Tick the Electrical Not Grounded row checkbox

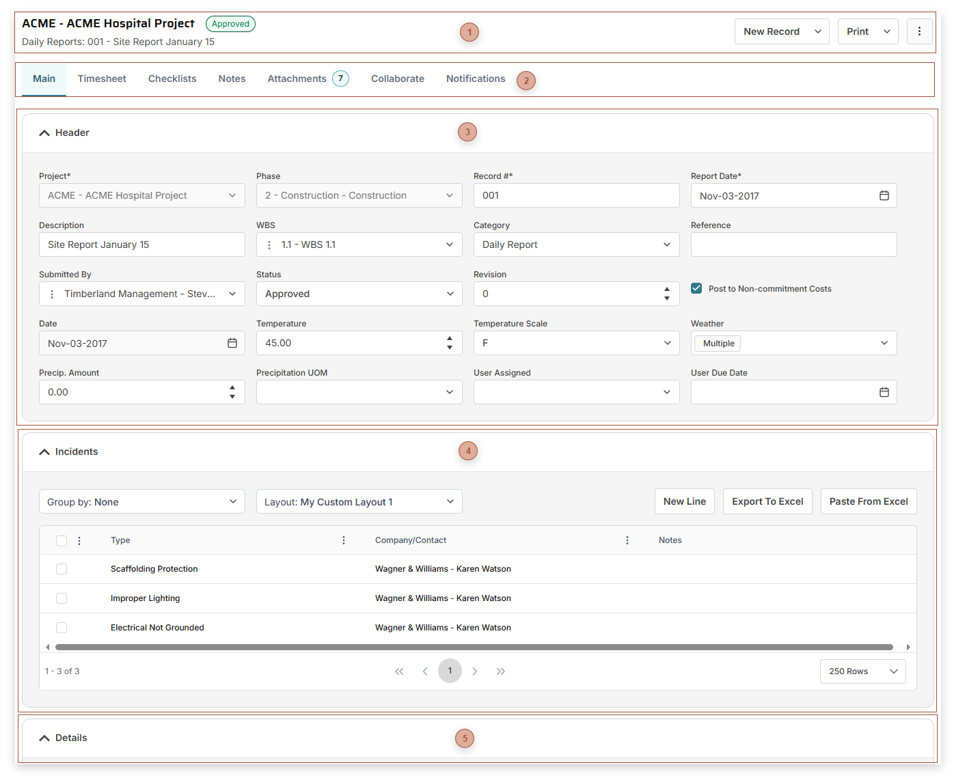(62, 628)
